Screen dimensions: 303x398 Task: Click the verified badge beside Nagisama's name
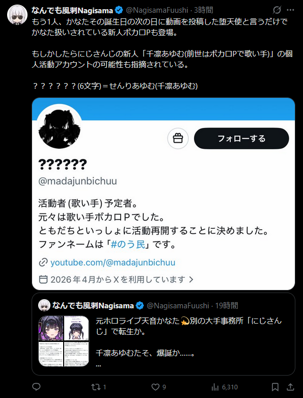pos(119,10)
